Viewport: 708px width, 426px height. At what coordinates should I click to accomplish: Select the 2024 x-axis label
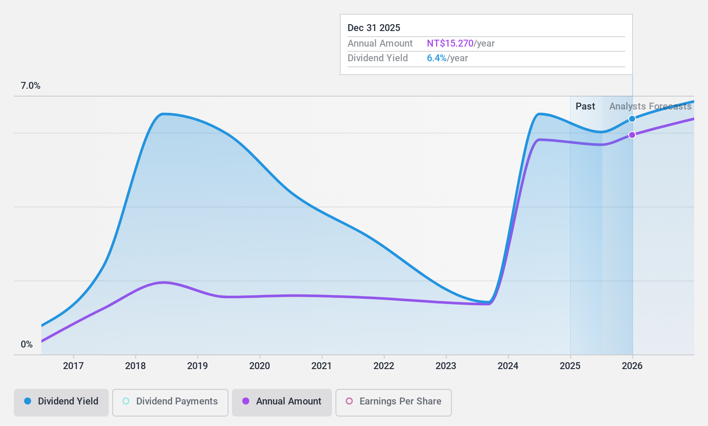[508, 366]
